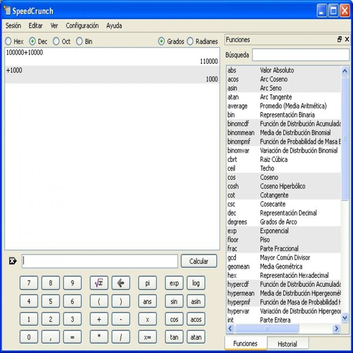
Task: Float the Funciones dock panel
Action: point(339,39)
